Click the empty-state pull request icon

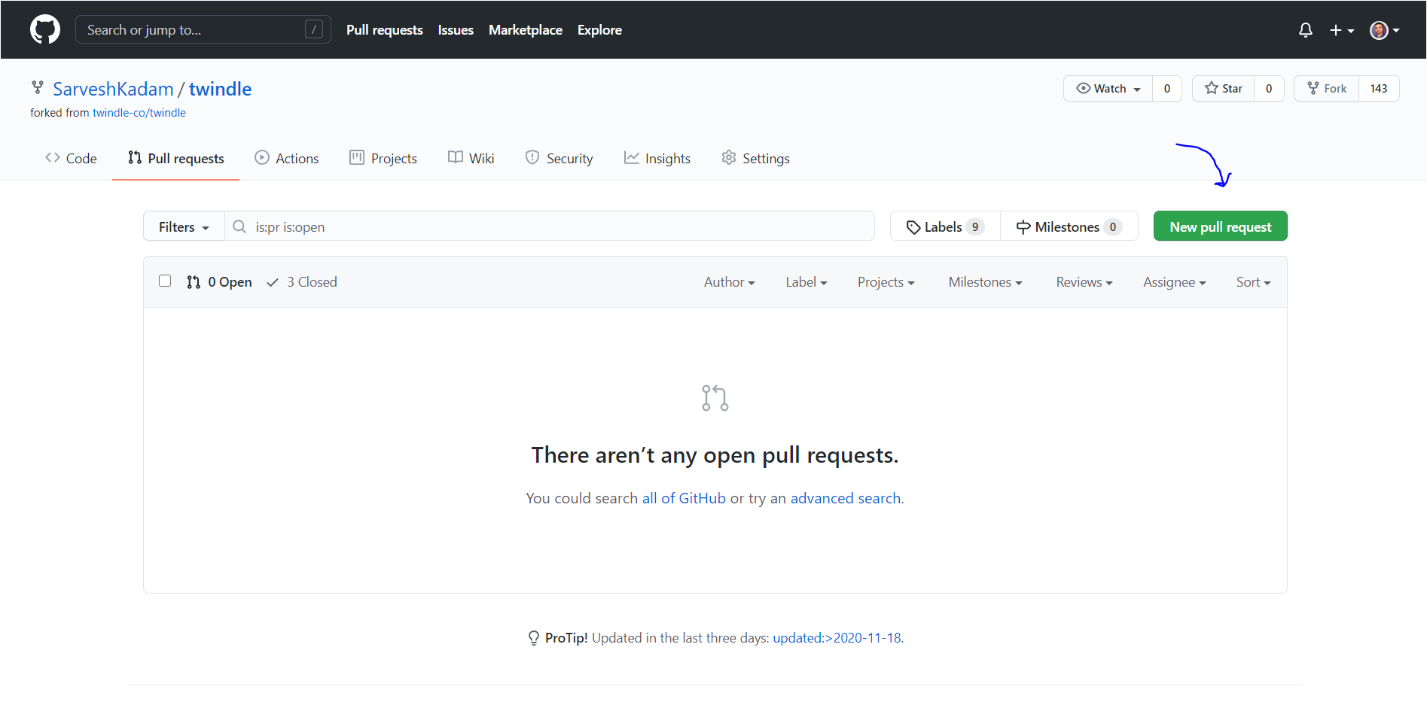(715, 398)
